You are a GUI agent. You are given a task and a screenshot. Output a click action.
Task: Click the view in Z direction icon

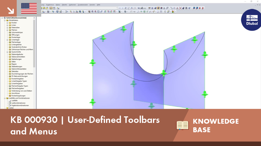[x=111, y=12]
